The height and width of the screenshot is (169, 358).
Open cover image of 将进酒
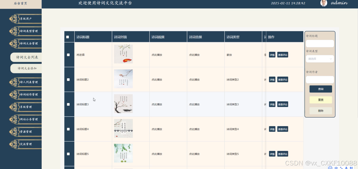click(123, 54)
